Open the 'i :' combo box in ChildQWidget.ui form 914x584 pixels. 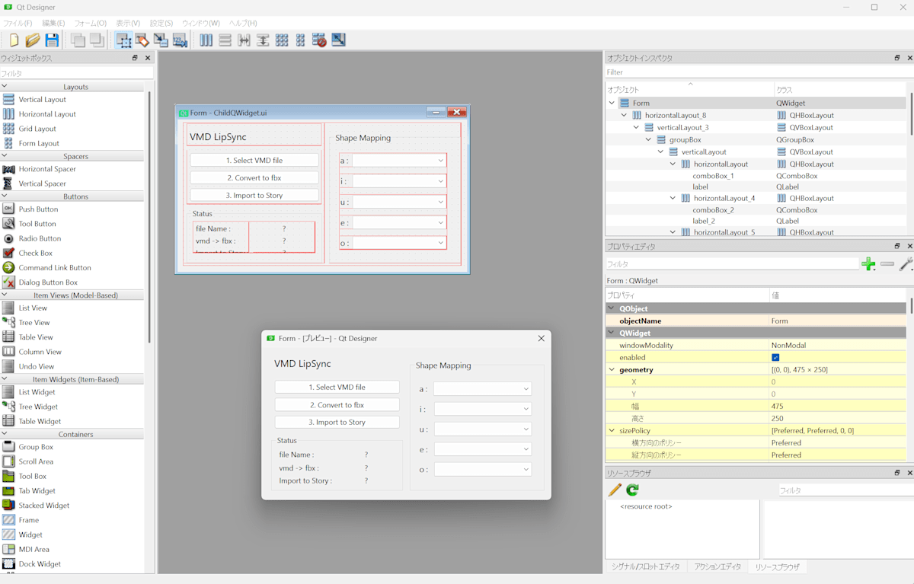tap(399, 181)
